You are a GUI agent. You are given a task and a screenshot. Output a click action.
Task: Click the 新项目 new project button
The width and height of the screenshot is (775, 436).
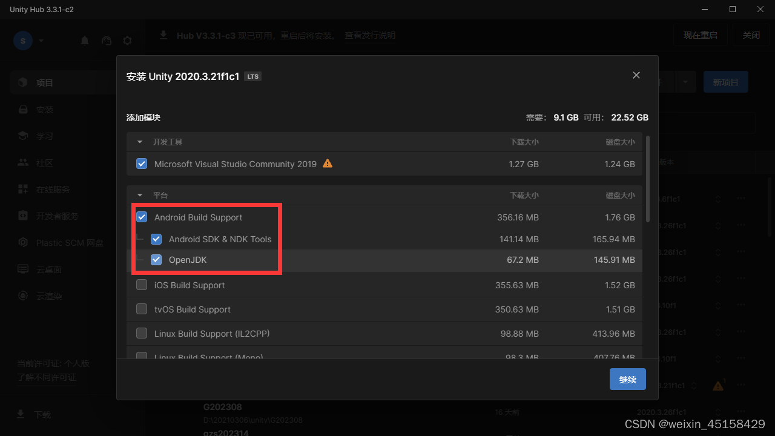tap(726, 82)
